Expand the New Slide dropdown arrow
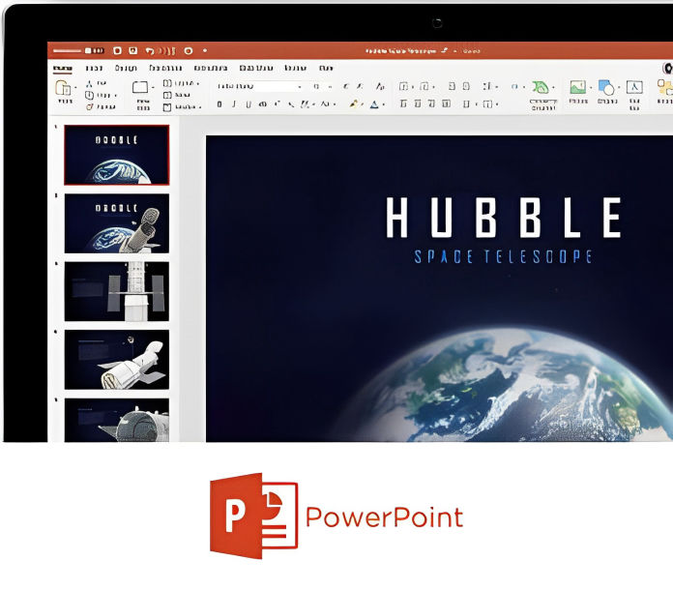Viewport: 673px width, 590px height. pyautogui.click(x=153, y=87)
